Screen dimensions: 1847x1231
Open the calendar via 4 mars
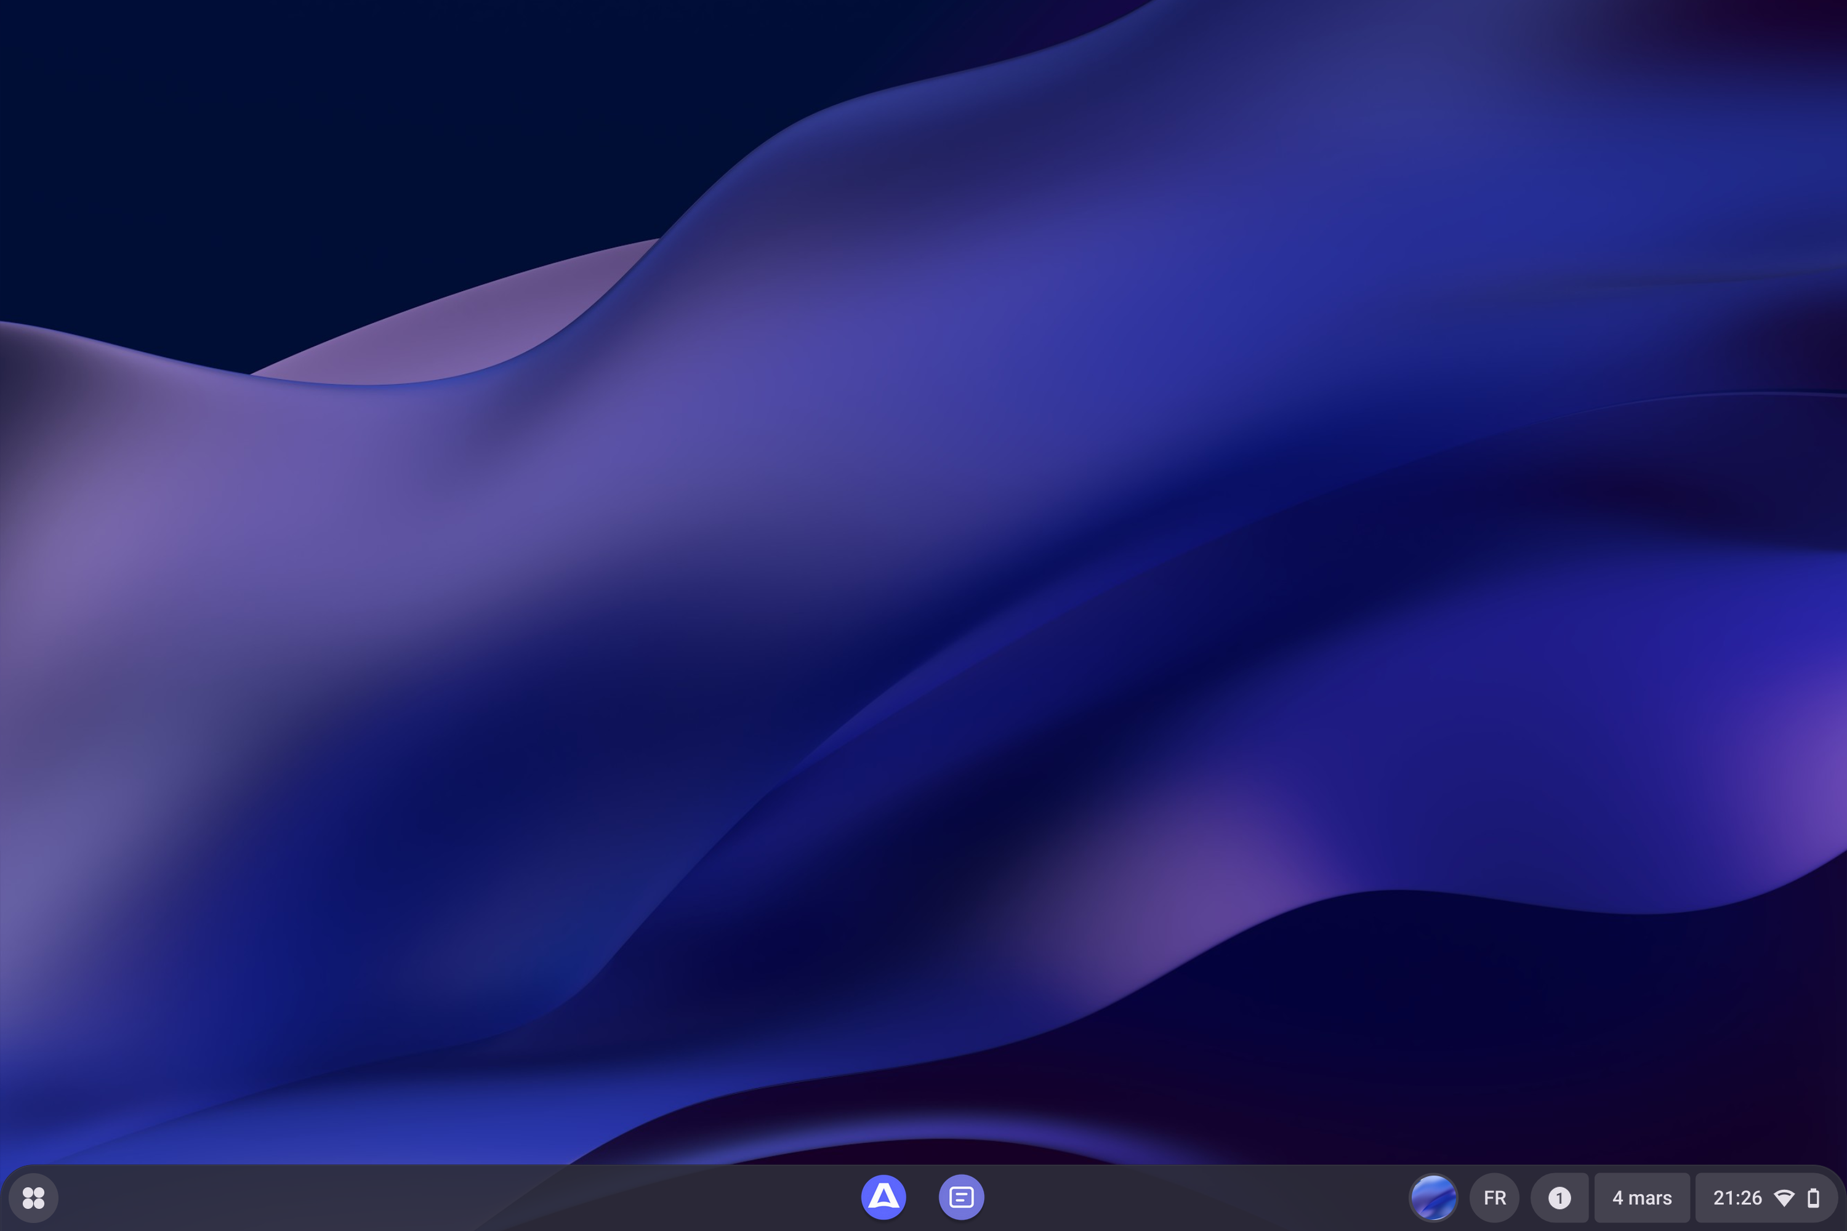click(x=1641, y=1198)
